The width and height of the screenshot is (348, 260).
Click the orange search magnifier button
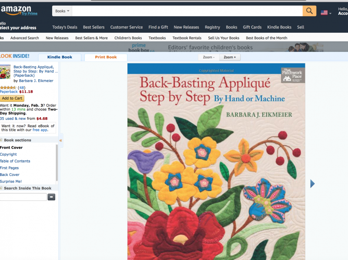309,11
